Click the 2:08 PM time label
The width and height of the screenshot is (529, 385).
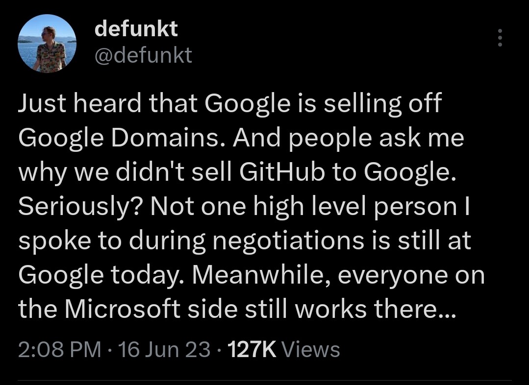coord(59,349)
